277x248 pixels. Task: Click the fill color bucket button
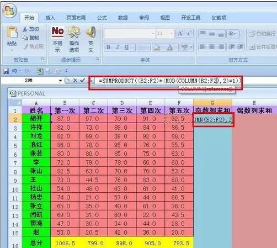pyautogui.click(x=157, y=48)
